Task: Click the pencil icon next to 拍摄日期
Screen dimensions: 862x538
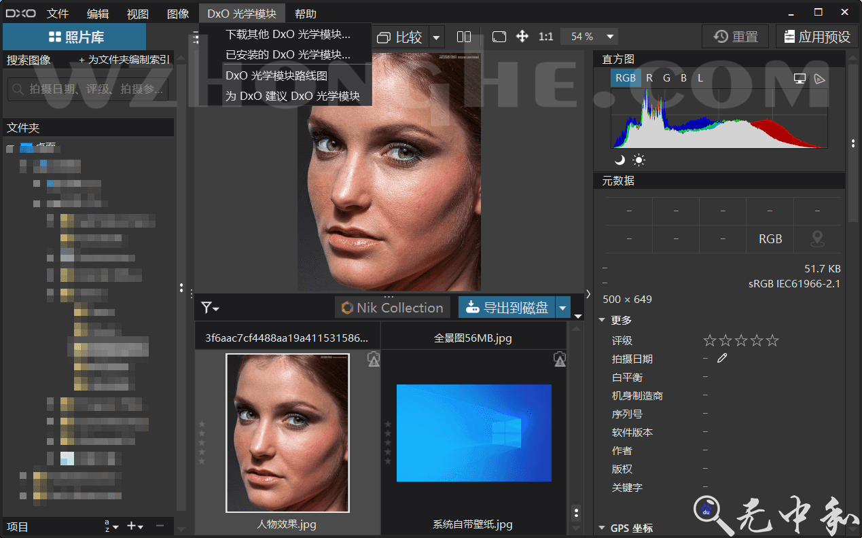Action: click(x=722, y=358)
